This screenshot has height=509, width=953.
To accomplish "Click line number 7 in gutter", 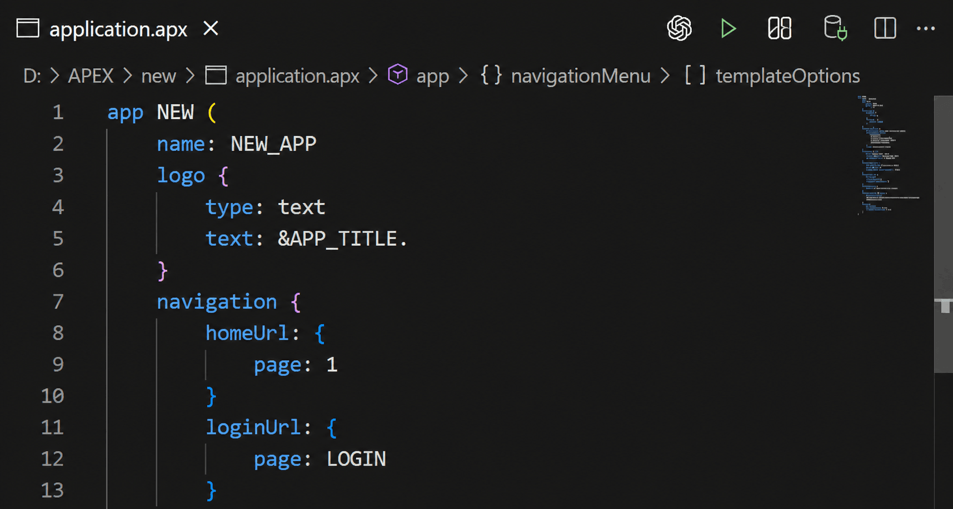I will pos(58,301).
